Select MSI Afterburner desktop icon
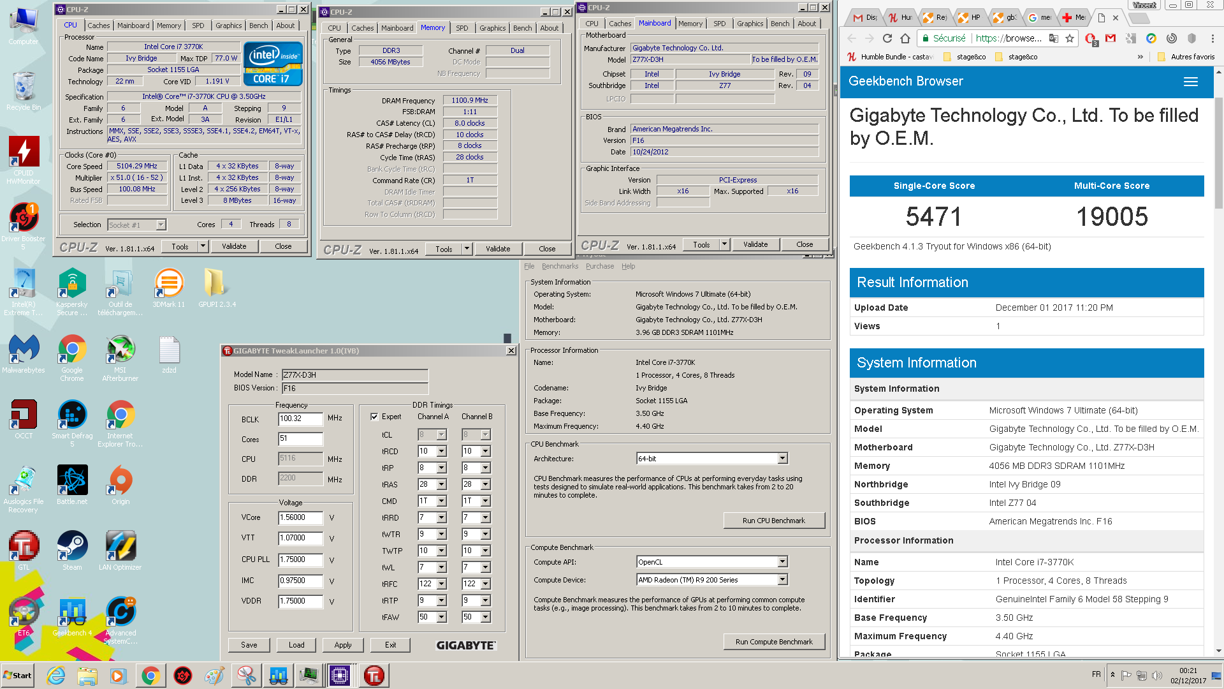Viewport: 1224px width, 689px height. coord(120,358)
